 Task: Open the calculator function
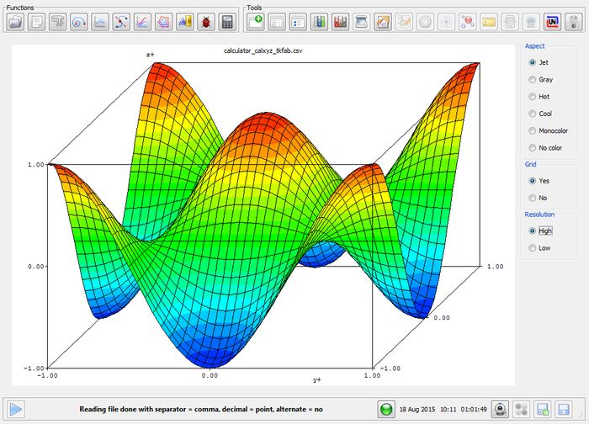[227, 22]
